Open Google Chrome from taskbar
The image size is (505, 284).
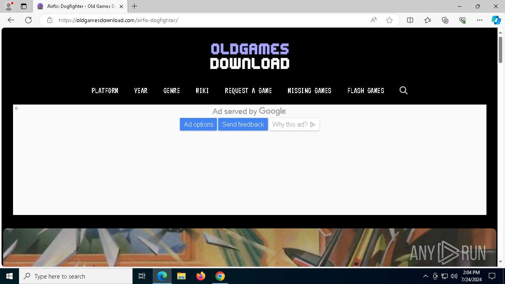tap(220, 276)
